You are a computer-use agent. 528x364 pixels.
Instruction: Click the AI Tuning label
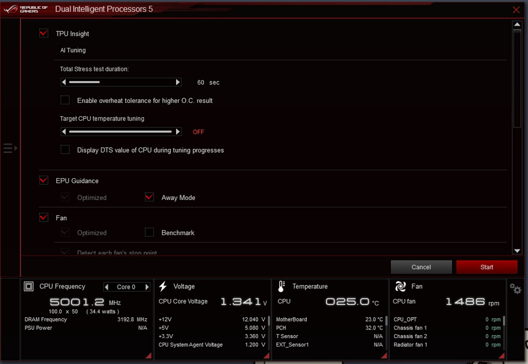pos(73,50)
